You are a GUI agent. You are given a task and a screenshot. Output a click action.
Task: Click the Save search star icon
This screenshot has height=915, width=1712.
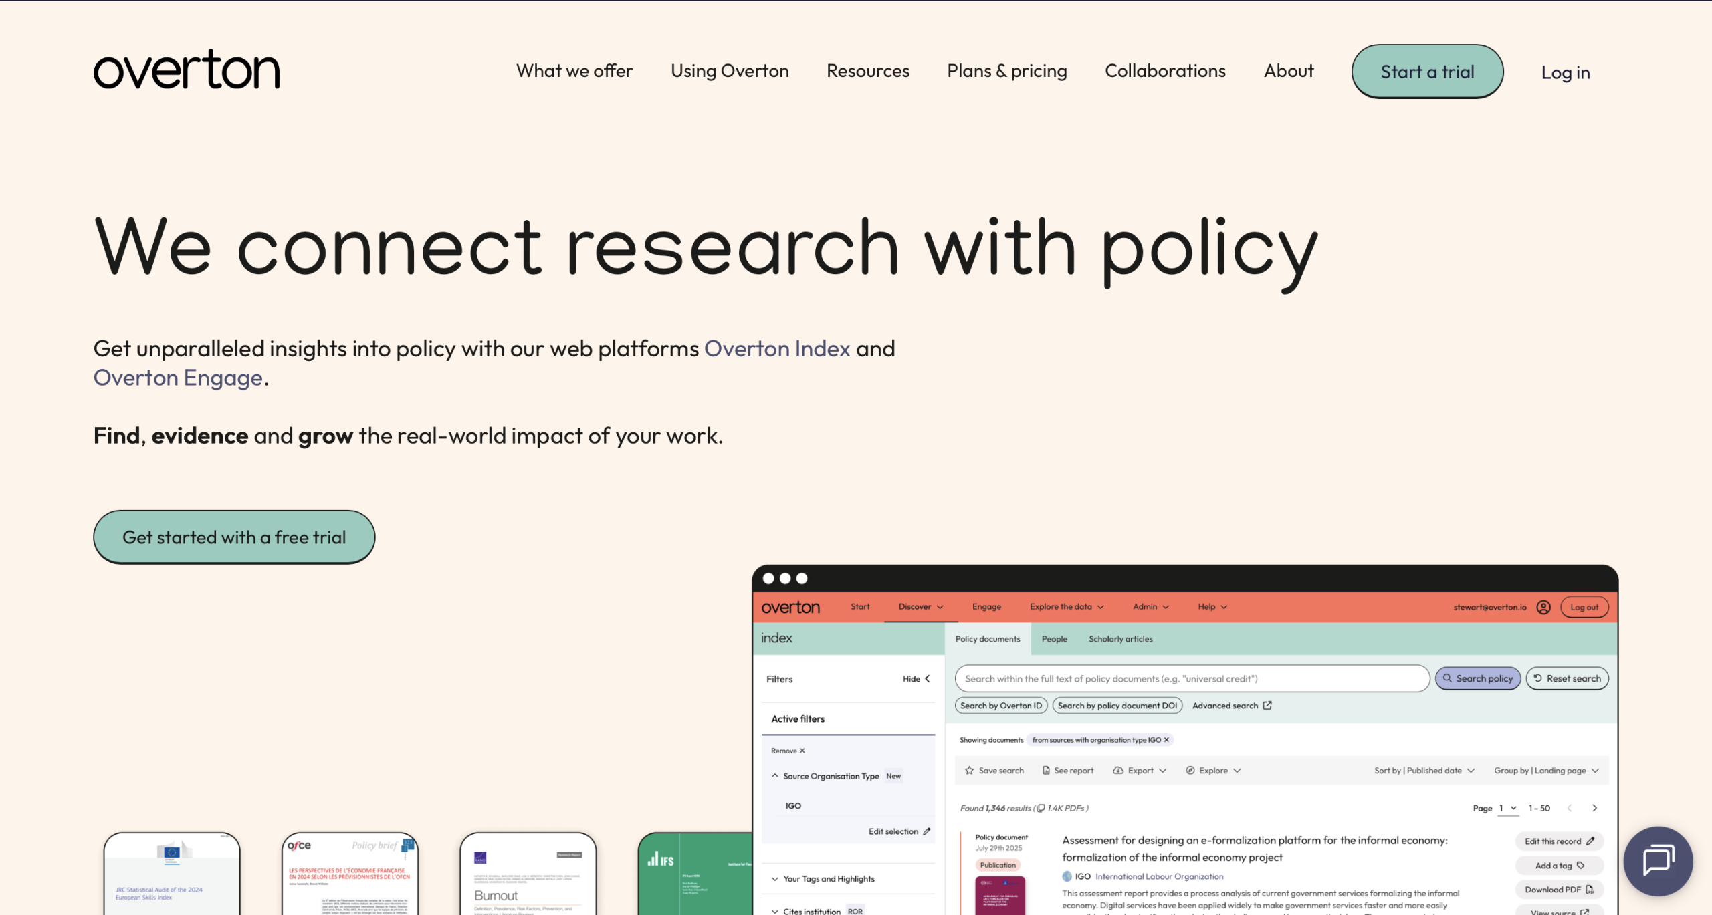[x=969, y=771]
